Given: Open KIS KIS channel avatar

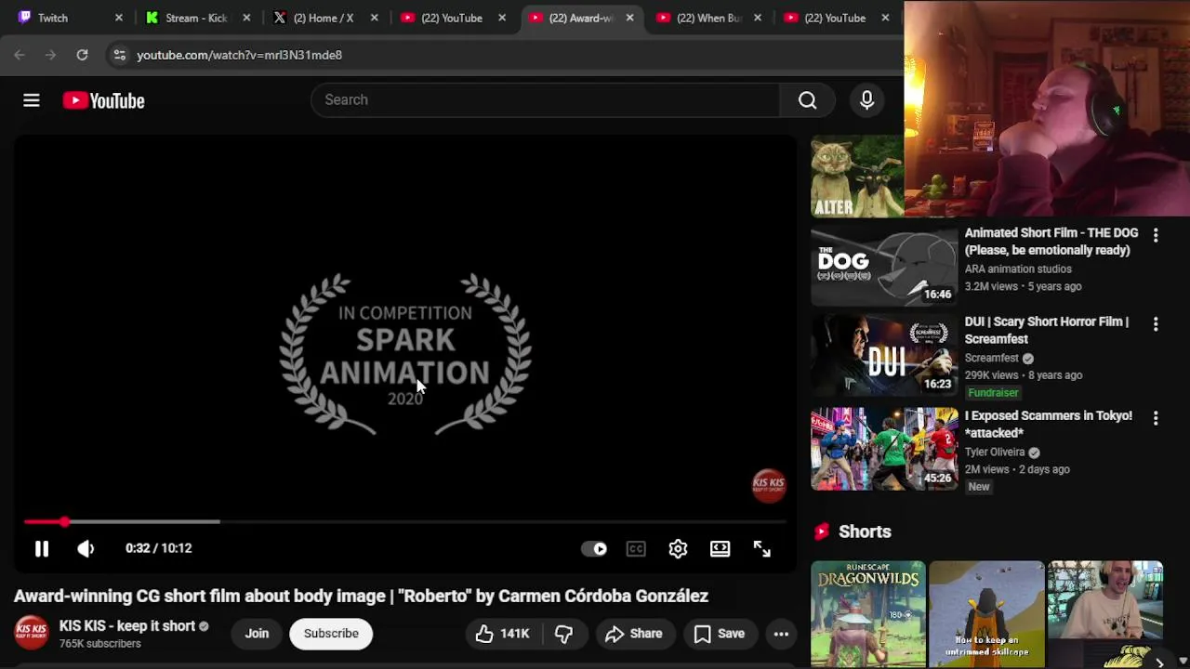Looking at the screenshot, I should click(31, 633).
